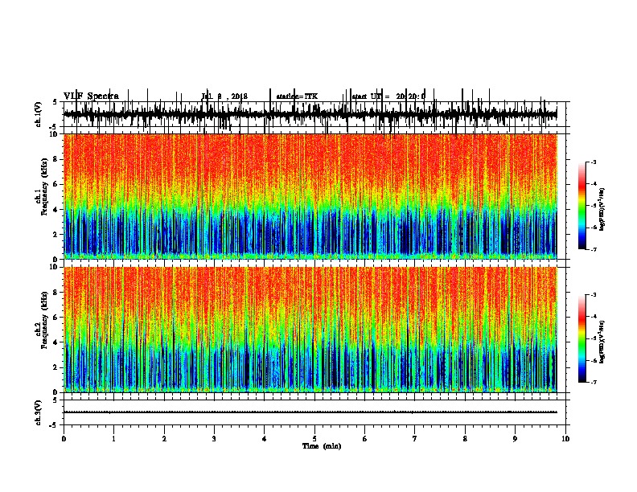Click the "start UT = 20:20:0" header text

pos(388,96)
